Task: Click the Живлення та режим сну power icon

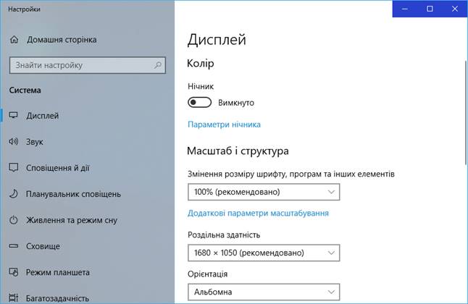Action: [x=14, y=220]
